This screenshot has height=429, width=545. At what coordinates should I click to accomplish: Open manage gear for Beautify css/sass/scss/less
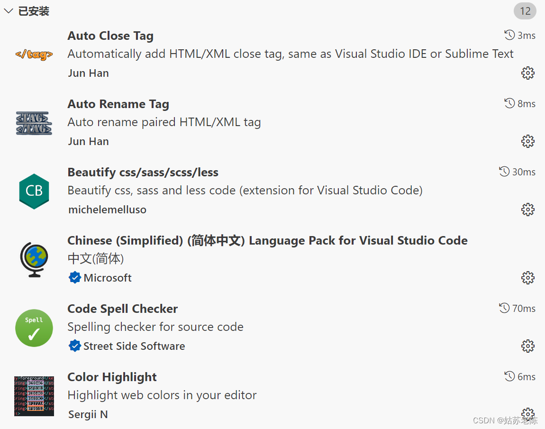click(x=527, y=210)
